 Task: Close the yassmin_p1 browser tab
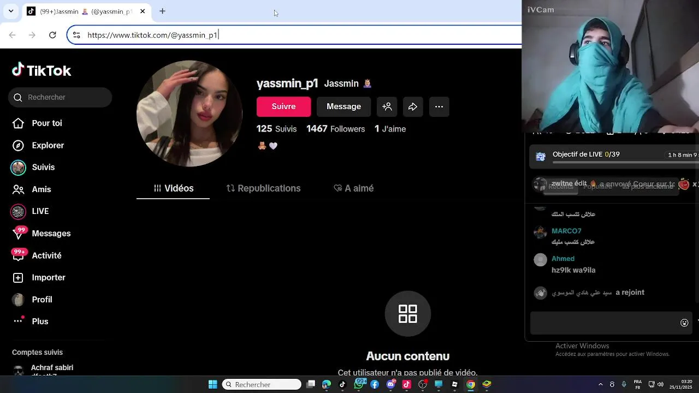tap(143, 11)
